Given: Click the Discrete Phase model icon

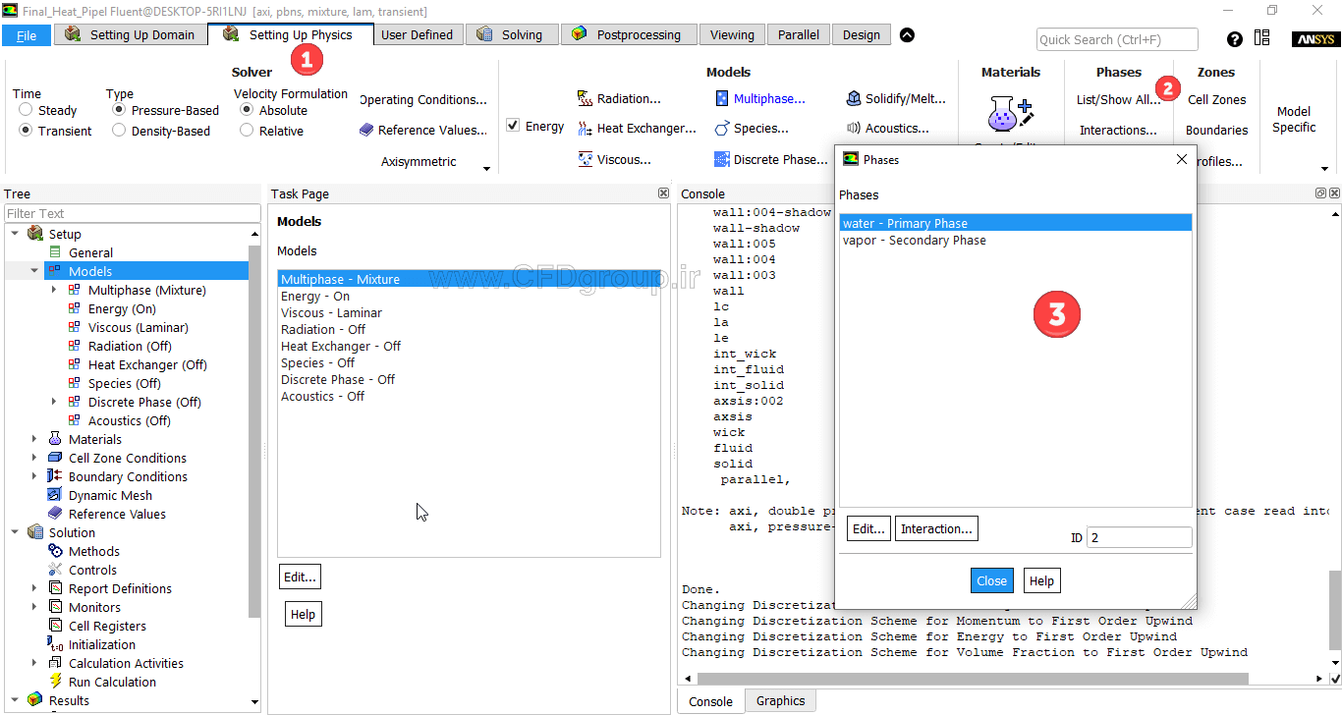Looking at the screenshot, I should (722, 159).
